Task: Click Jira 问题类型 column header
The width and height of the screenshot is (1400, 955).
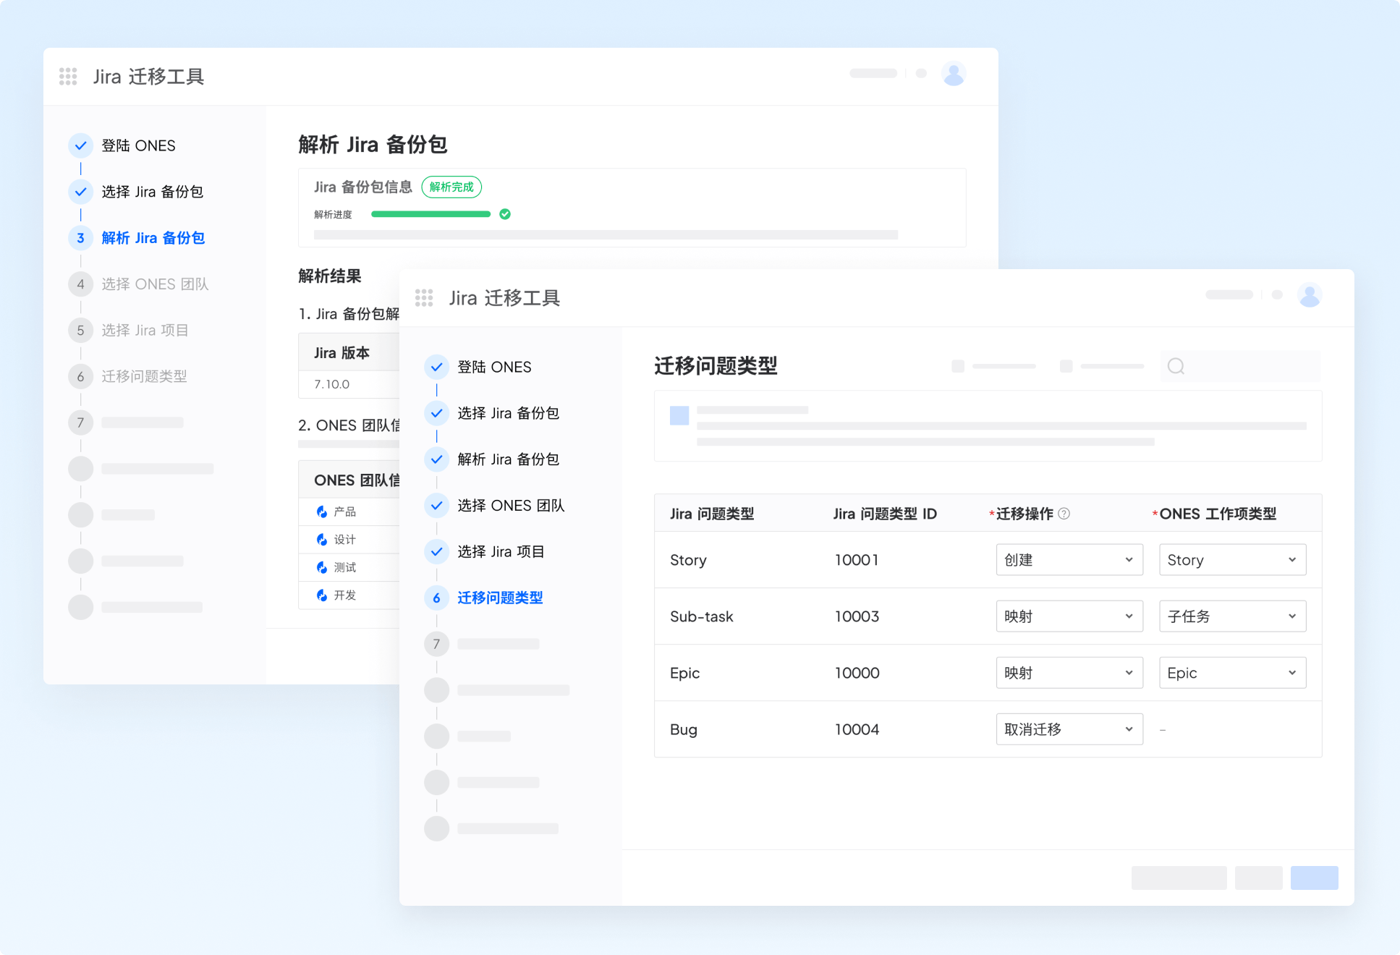Action: click(x=712, y=514)
